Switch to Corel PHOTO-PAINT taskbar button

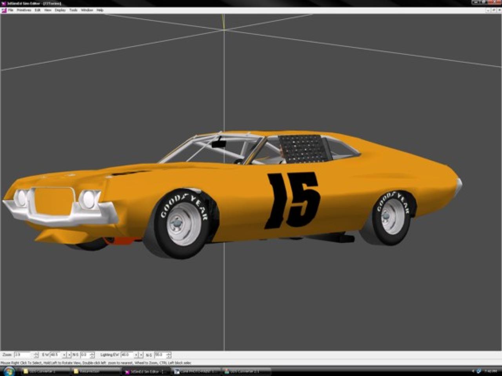point(196,371)
